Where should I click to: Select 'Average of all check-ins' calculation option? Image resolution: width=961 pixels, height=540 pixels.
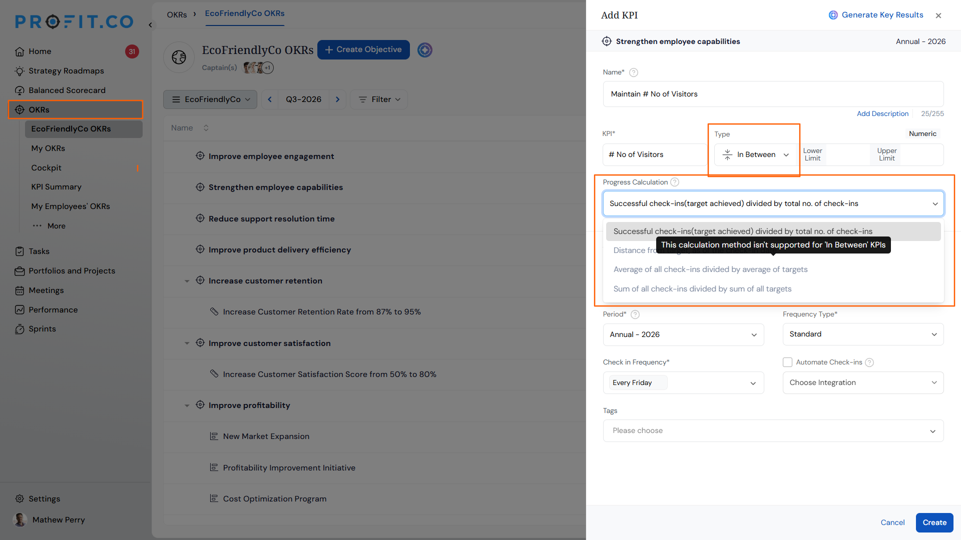tap(773, 269)
